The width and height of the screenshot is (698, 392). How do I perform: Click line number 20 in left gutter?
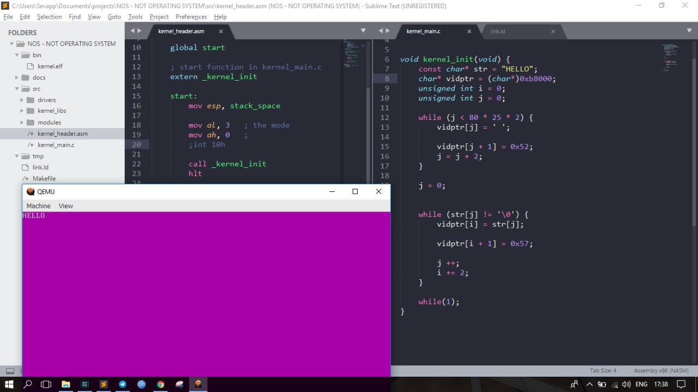136,144
